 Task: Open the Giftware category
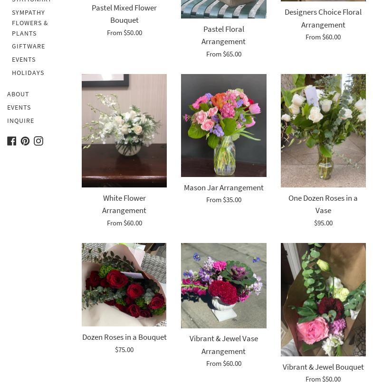tap(29, 47)
